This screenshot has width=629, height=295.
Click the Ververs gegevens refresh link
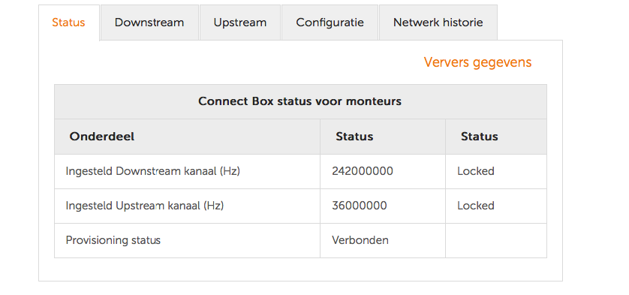[477, 62]
